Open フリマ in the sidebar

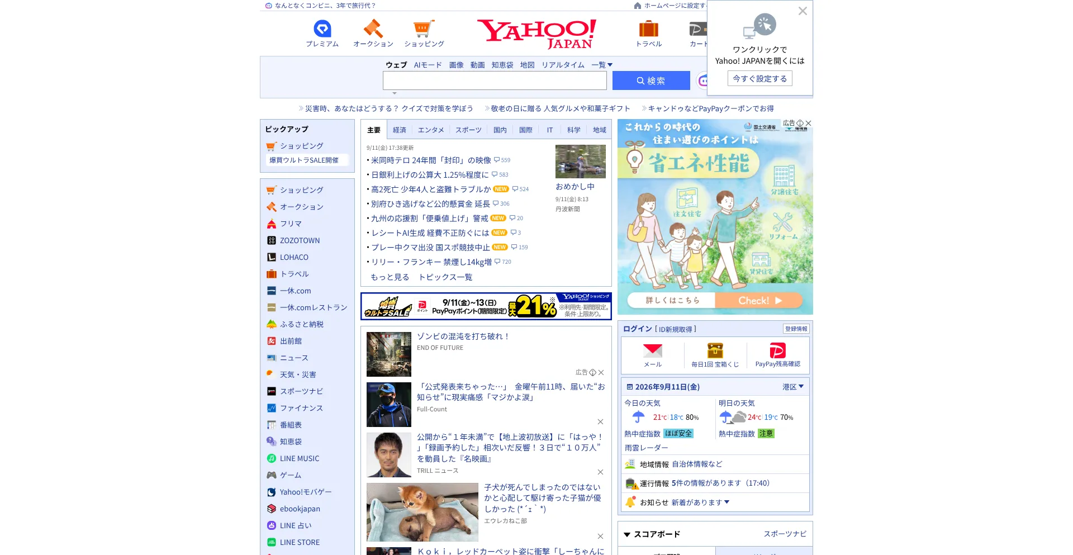(x=291, y=224)
